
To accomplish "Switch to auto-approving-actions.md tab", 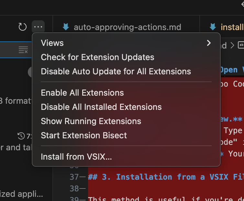I will click(127, 27).
